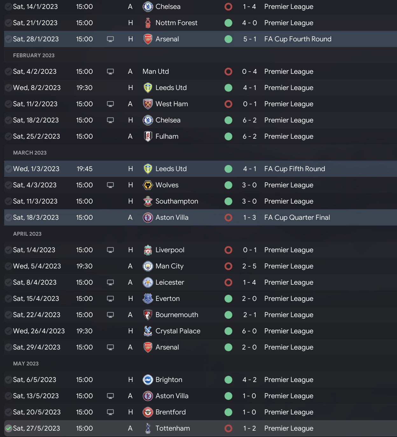This screenshot has width=397, height=437.
Task: Click the Man City club badge
Action: 148,266
